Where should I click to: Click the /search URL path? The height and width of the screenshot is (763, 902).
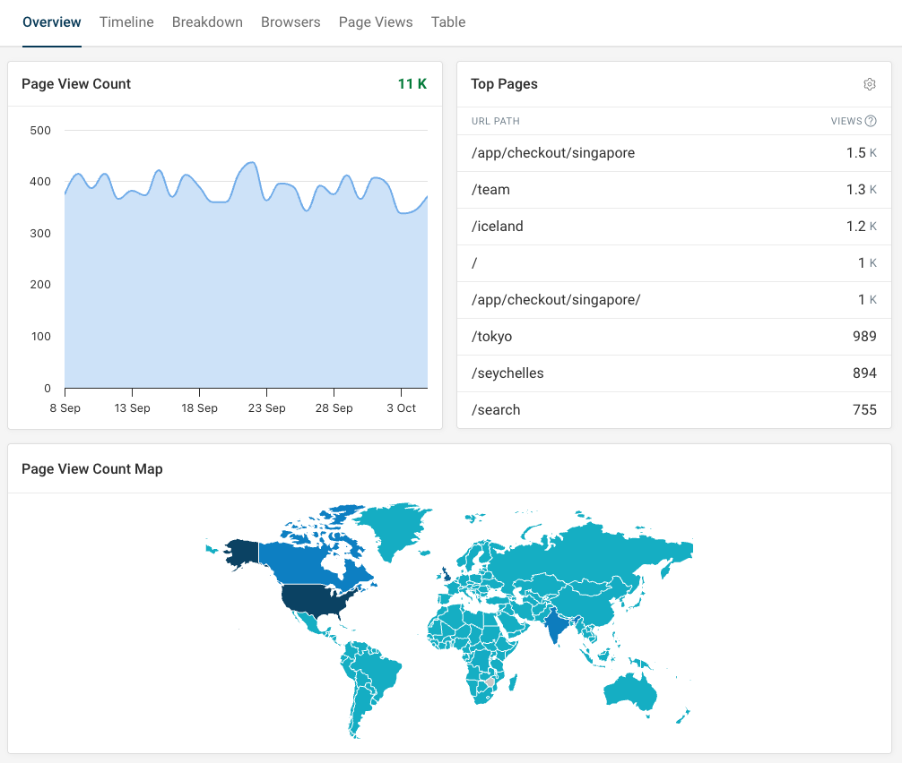(496, 409)
